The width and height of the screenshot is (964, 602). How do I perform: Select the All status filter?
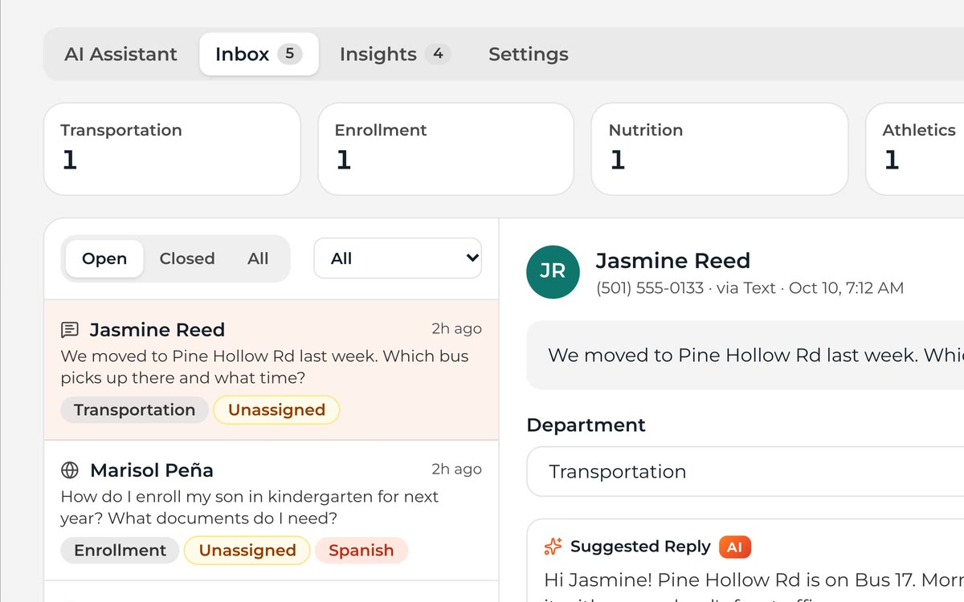258,258
